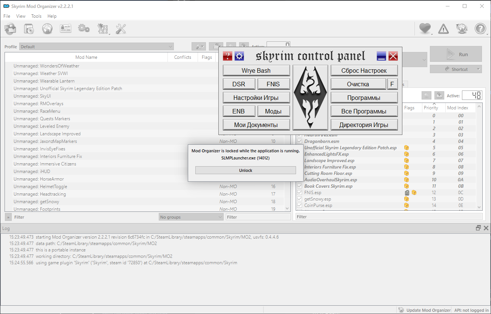Screen dimensions: 491x314
Task: Uncheck the getSnowy.esp plugin checkbox
Action: pyautogui.click(x=300, y=199)
